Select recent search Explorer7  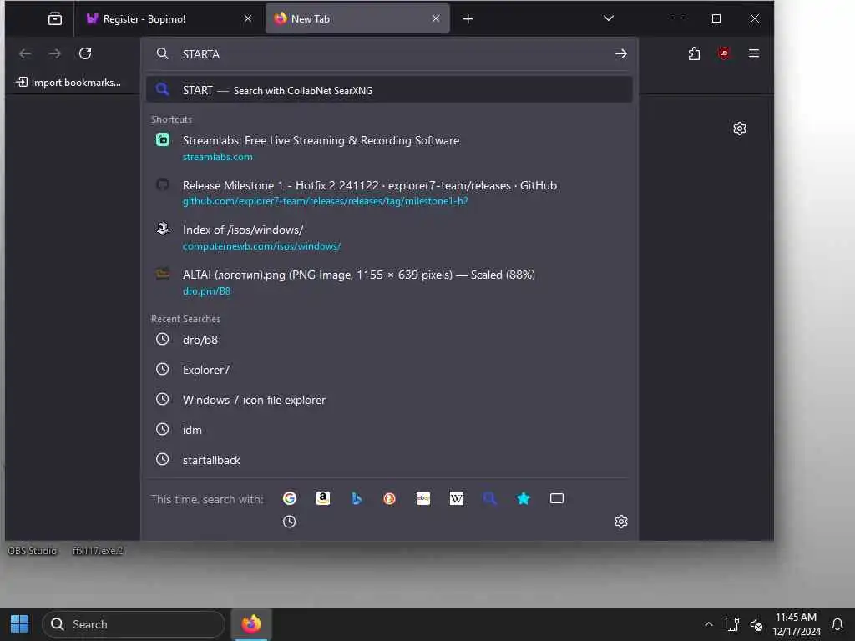(389, 370)
